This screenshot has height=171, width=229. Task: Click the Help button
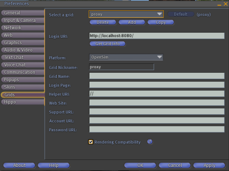tap(54, 165)
